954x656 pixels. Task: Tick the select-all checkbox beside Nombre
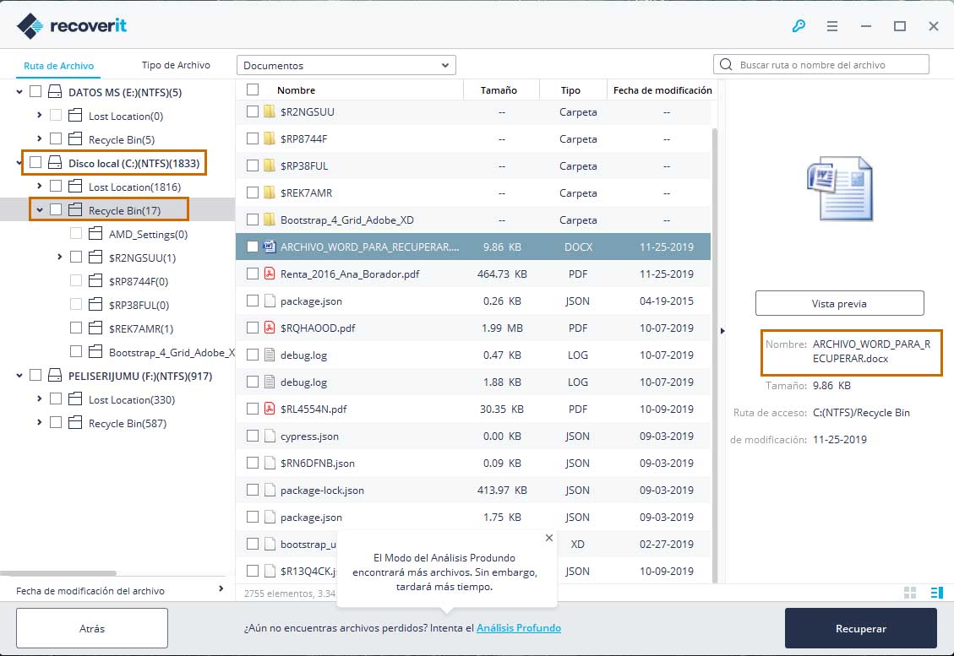[253, 90]
